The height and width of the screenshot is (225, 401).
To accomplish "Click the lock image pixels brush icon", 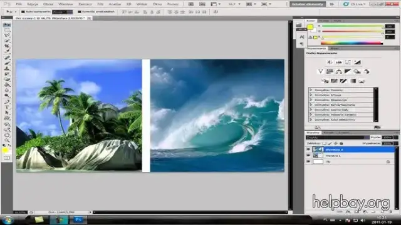I will (x=330, y=143).
